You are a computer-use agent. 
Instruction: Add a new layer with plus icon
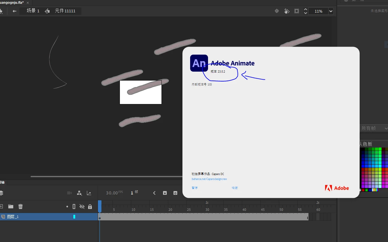1,206
